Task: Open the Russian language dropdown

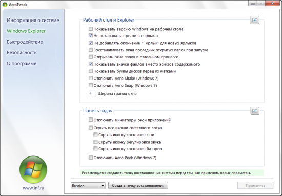Action: [x=88, y=186]
